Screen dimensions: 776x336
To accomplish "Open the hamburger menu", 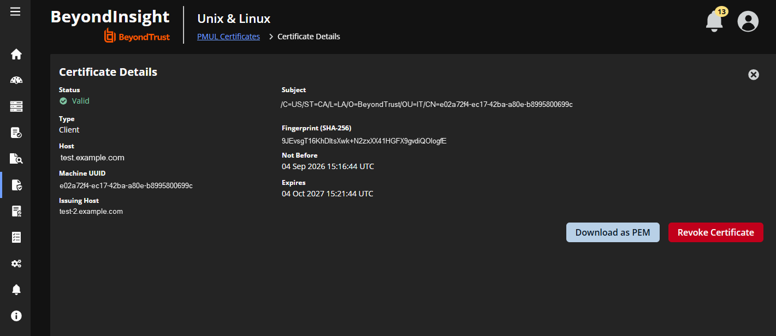I will point(15,11).
